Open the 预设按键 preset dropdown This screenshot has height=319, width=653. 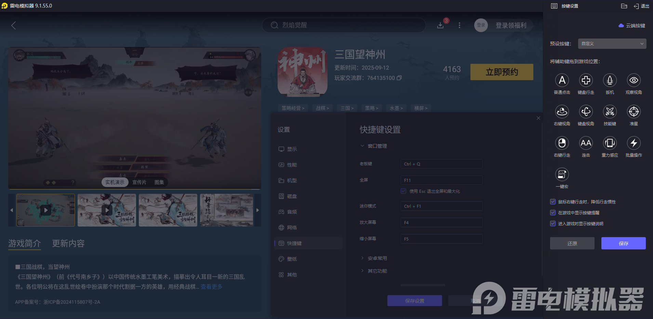611,43
